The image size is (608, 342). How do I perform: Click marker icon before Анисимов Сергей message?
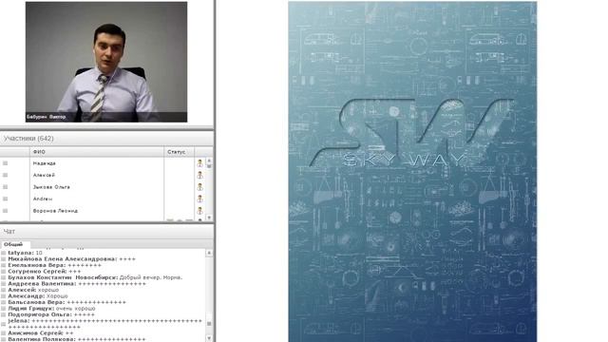coord(4,333)
